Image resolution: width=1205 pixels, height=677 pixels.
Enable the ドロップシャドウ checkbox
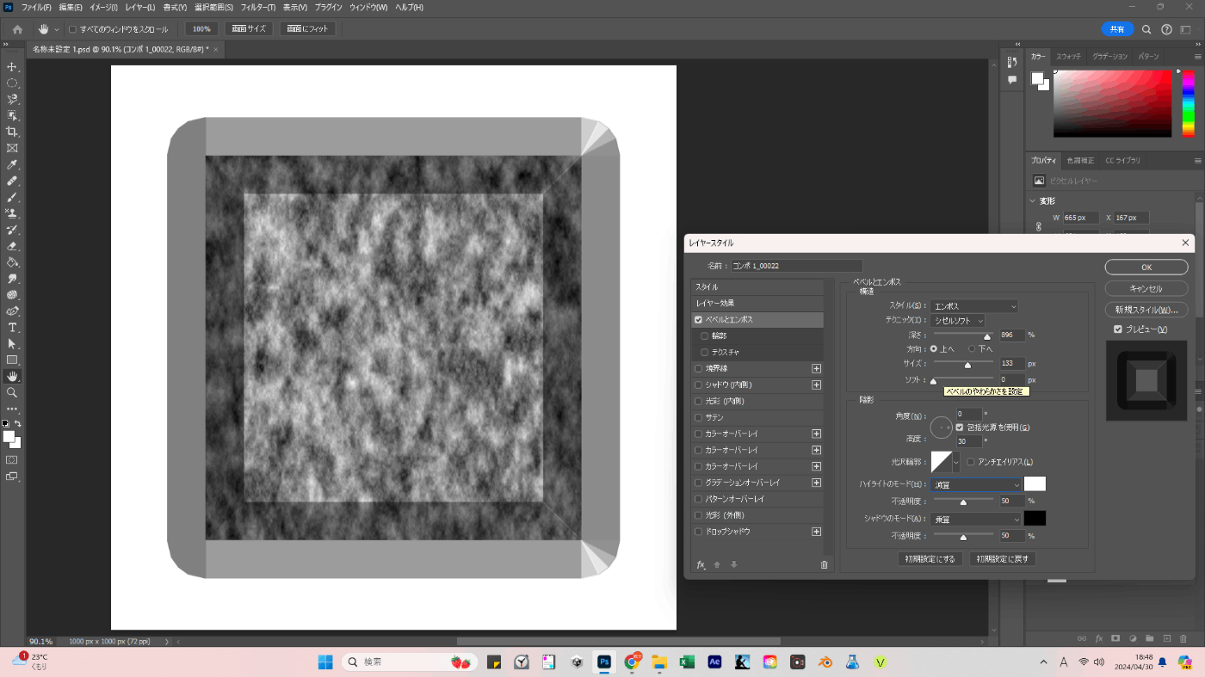pyautogui.click(x=699, y=532)
